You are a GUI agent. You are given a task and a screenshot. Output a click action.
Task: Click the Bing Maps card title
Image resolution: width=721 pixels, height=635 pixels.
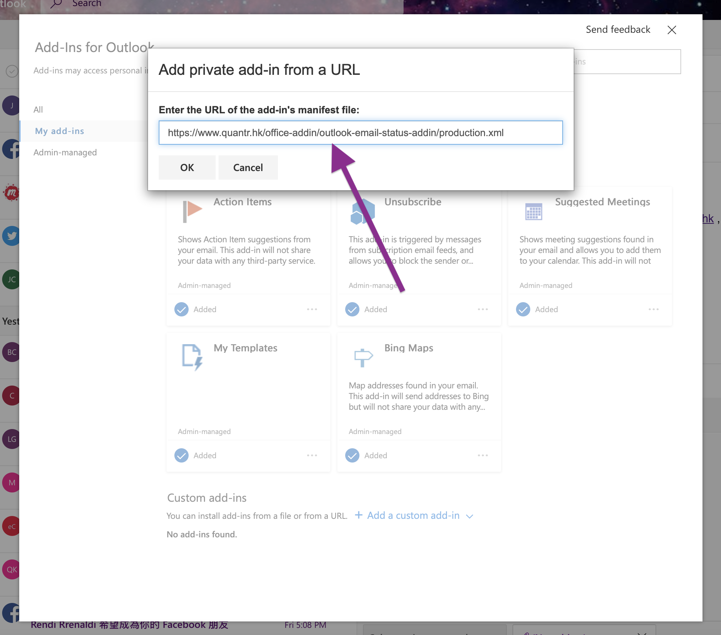[x=409, y=348]
